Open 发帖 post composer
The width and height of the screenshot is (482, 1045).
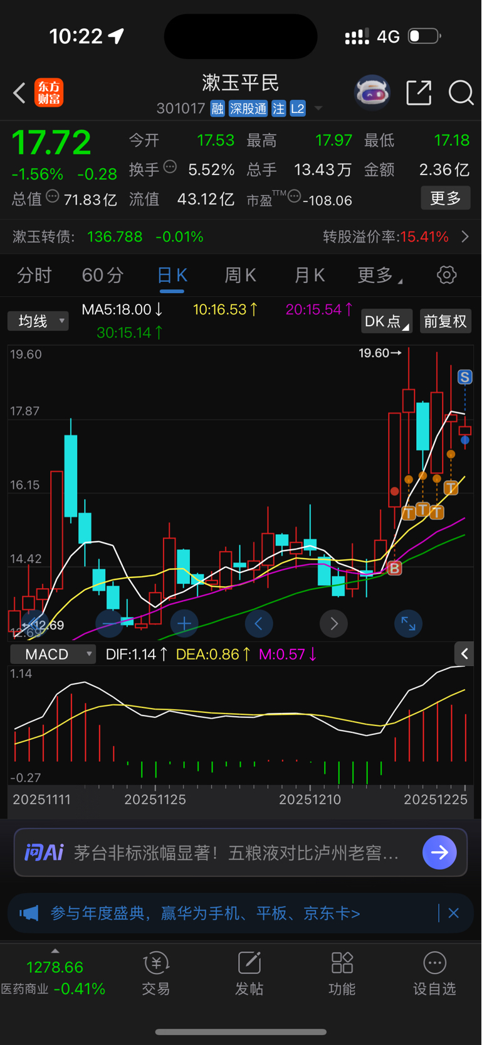(249, 974)
